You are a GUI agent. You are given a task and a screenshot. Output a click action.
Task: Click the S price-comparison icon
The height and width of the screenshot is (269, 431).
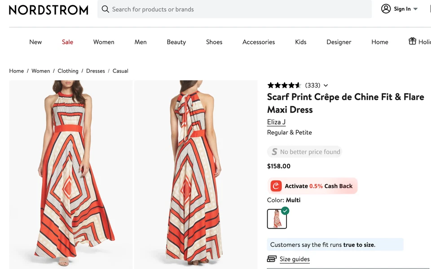pyautogui.click(x=274, y=152)
